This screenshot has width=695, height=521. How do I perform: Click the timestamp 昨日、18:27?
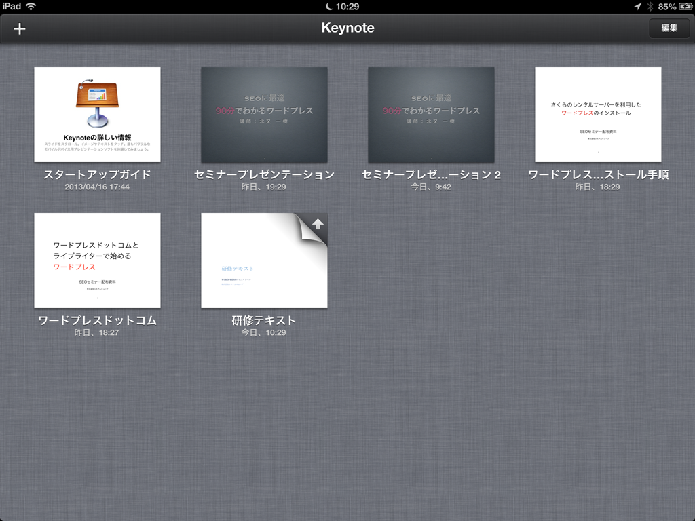coord(96,332)
